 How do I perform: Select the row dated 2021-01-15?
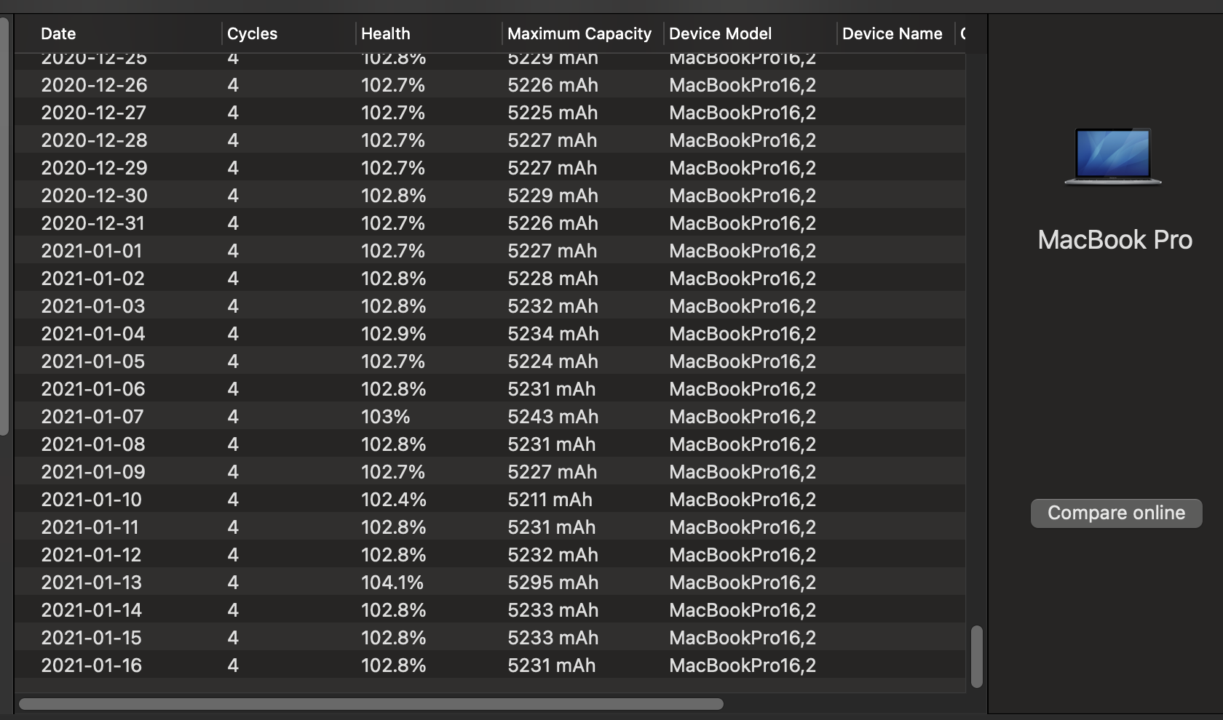(x=490, y=638)
